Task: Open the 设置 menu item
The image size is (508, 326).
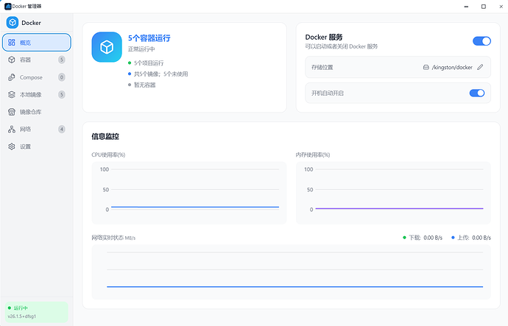Action: pyautogui.click(x=37, y=146)
